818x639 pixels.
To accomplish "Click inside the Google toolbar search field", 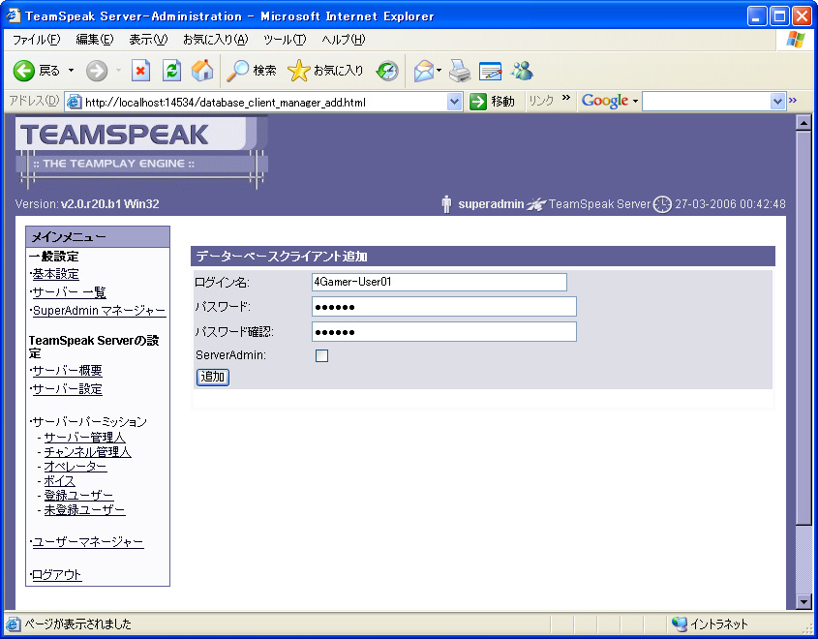I will 707,102.
